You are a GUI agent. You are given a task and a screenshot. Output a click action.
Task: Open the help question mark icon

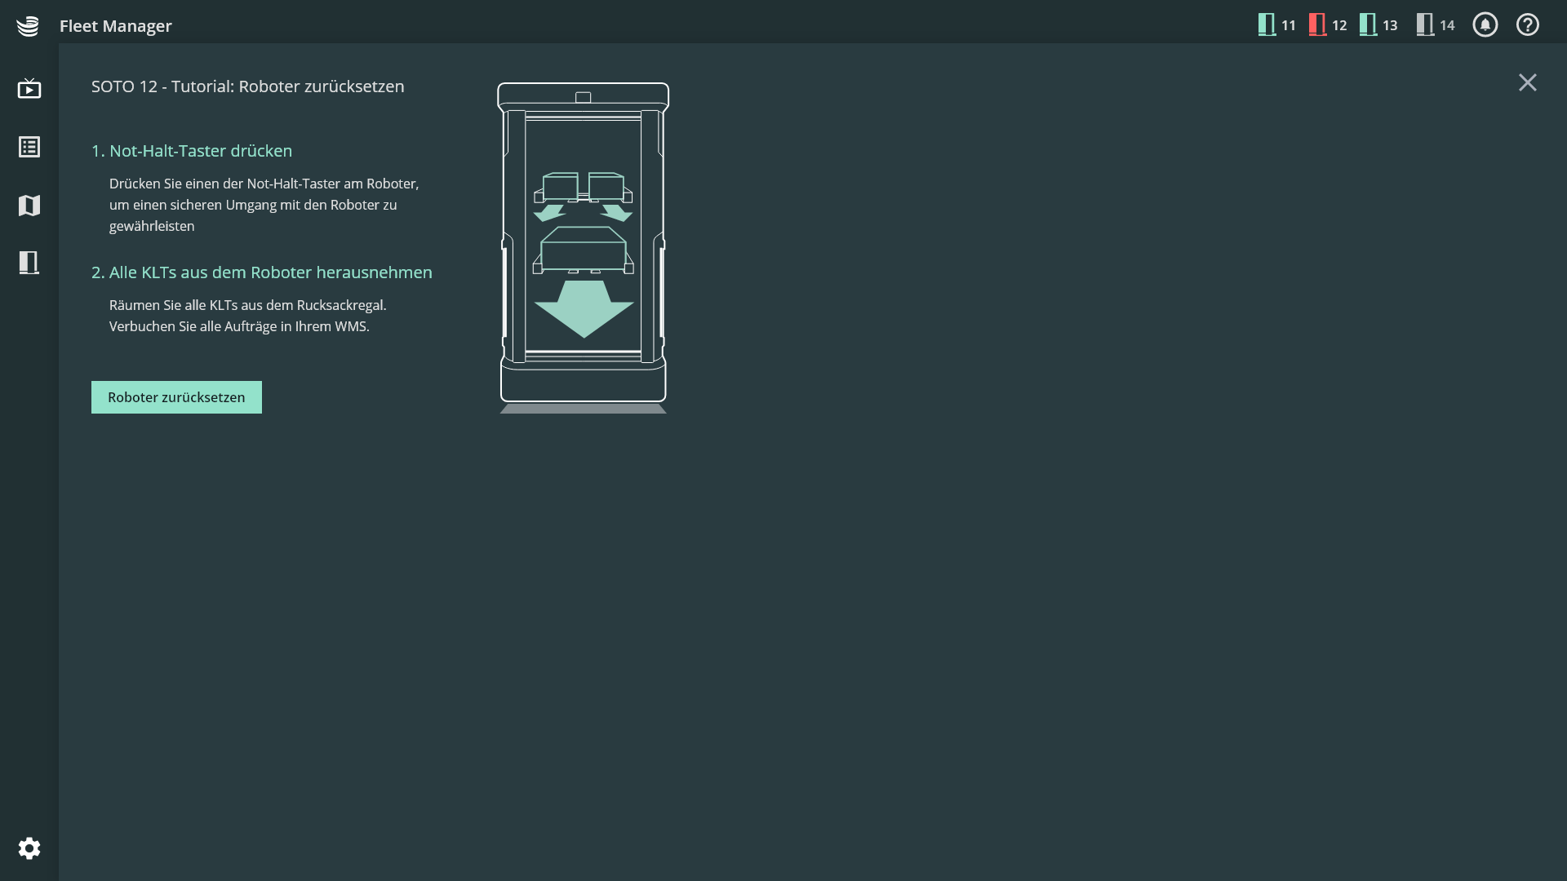pos(1528,25)
